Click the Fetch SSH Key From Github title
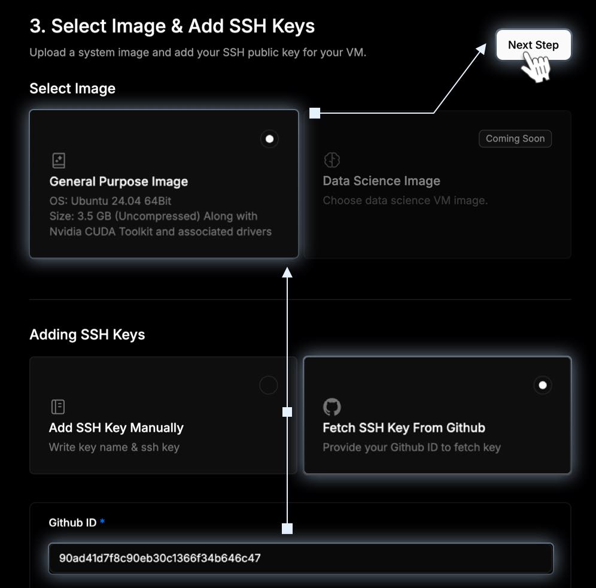The width and height of the screenshot is (596, 588). pyautogui.click(x=404, y=428)
